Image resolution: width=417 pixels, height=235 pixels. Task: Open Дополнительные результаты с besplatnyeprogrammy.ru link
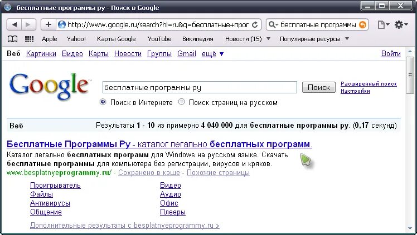125,226
